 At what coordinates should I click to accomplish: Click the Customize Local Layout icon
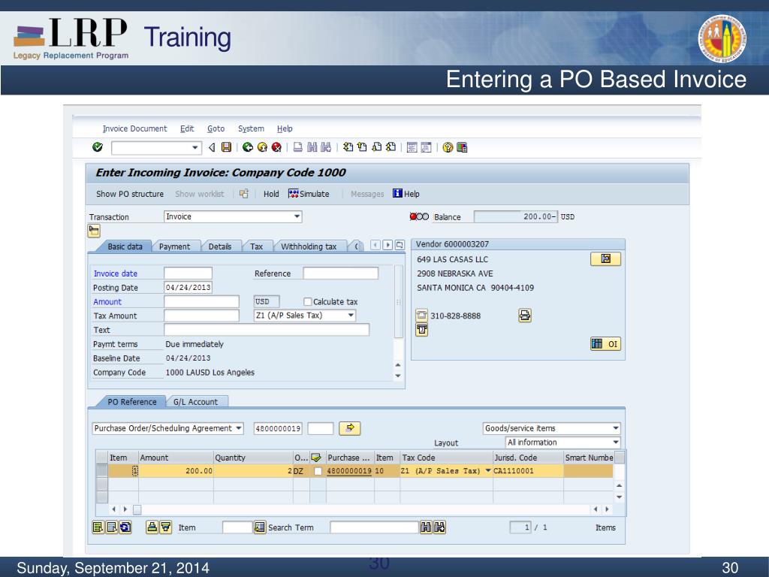click(x=462, y=147)
